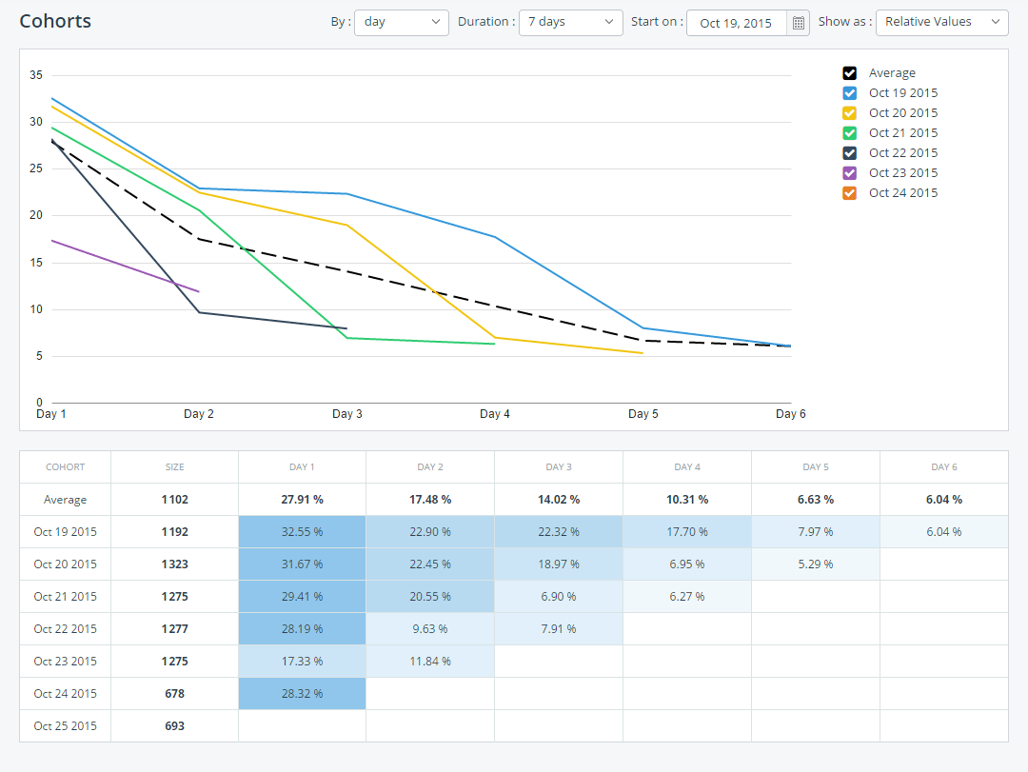This screenshot has width=1028, height=772.
Task: Uncheck the Oct 22 2015 cohort
Action: tap(848, 152)
